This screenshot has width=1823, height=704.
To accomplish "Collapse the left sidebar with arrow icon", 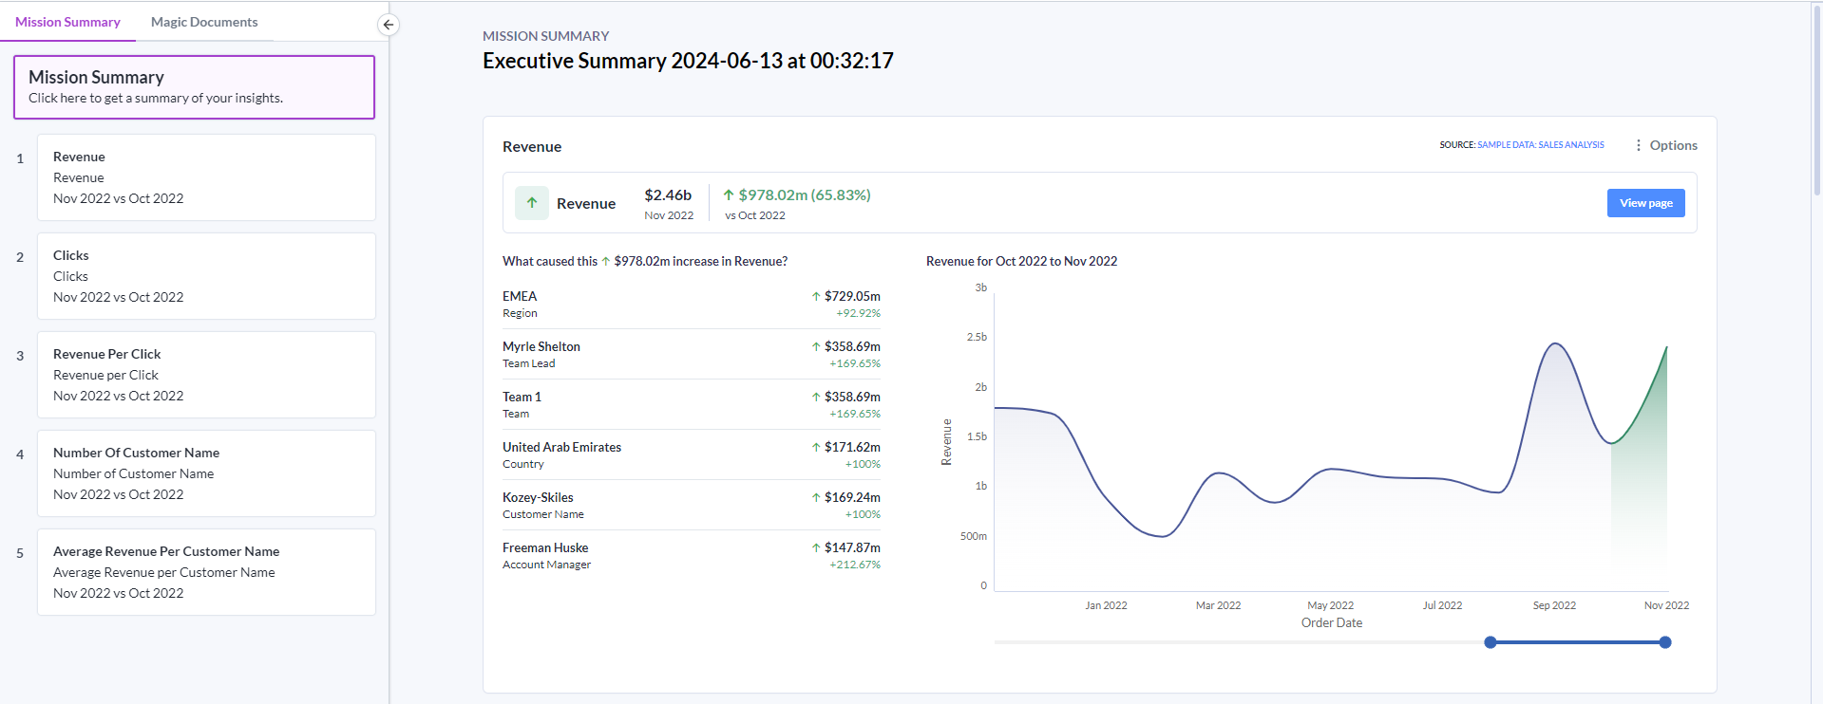I will pyautogui.click(x=388, y=25).
